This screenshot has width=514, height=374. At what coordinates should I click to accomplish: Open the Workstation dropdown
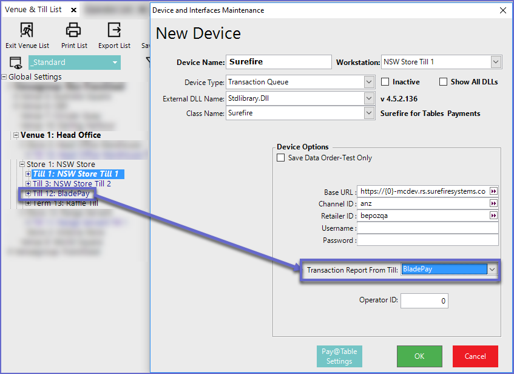(496, 62)
